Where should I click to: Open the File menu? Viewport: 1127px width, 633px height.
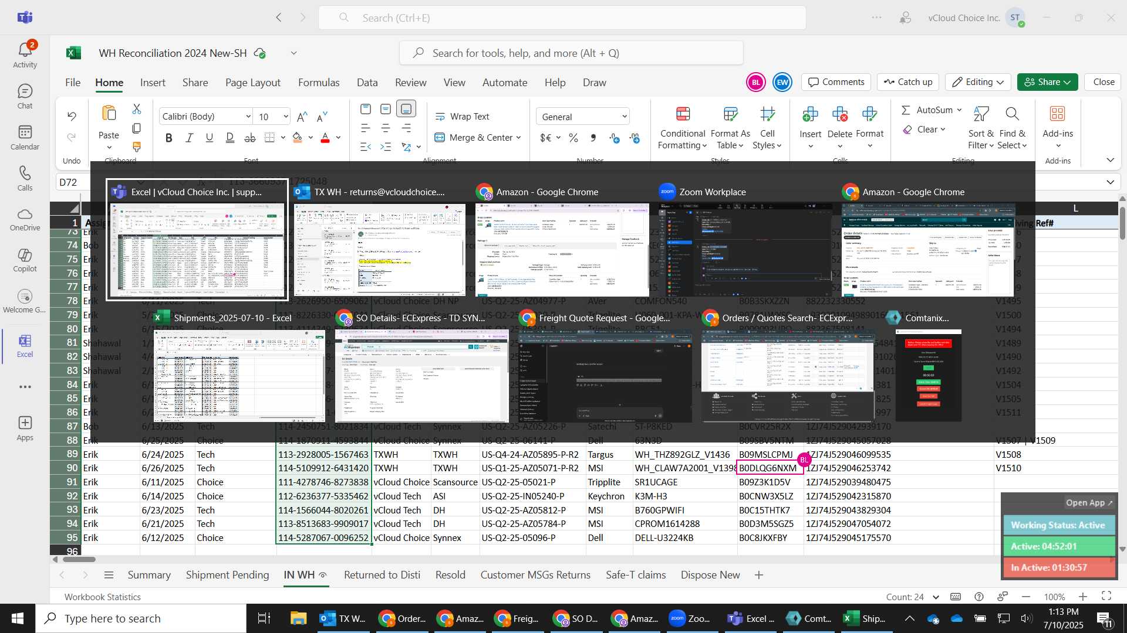pyautogui.click(x=73, y=83)
